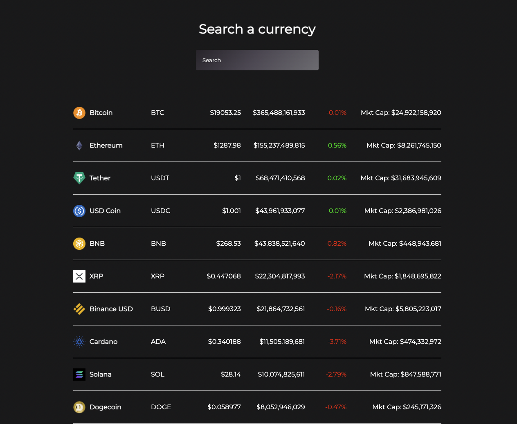517x424 pixels.
Task: Click the Cardano logo icon
Action: click(79, 342)
